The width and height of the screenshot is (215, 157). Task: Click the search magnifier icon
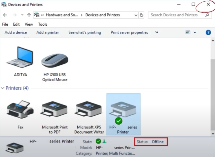[207, 15]
